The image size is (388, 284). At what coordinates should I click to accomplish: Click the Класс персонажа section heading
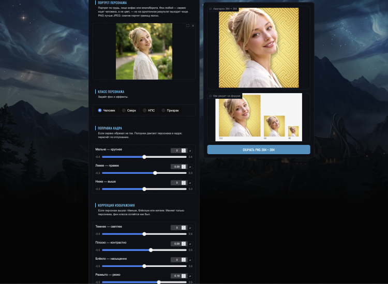coord(111,92)
